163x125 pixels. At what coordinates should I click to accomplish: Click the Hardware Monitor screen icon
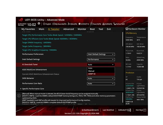click(127, 29)
